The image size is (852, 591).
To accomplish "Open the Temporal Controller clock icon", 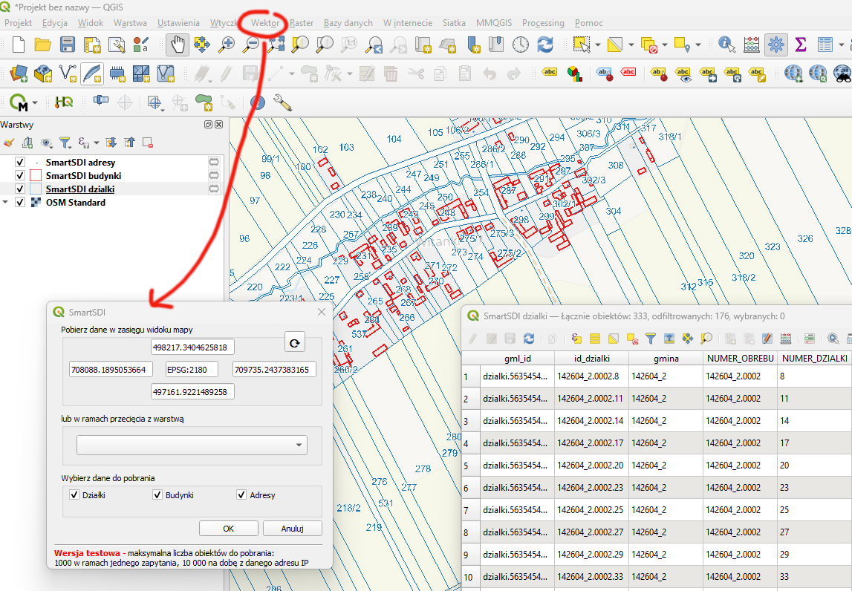I will [x=521, y=44].
